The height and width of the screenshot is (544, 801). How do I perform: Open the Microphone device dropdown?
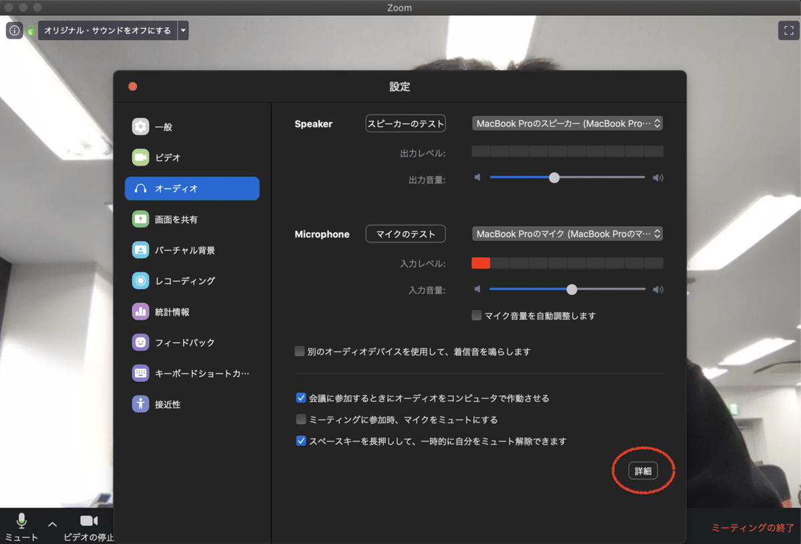point(567,234)
